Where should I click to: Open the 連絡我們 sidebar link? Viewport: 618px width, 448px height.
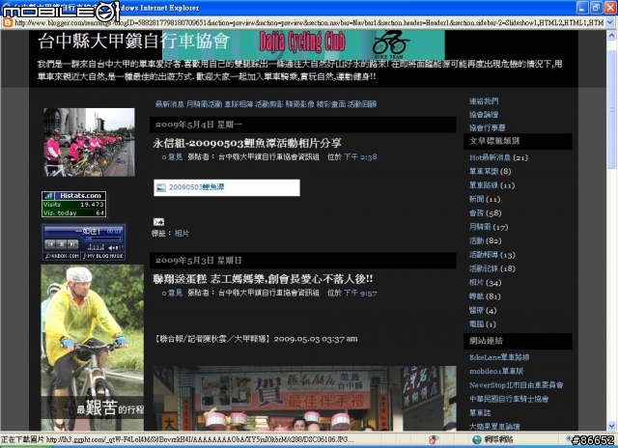coord(484,100)
